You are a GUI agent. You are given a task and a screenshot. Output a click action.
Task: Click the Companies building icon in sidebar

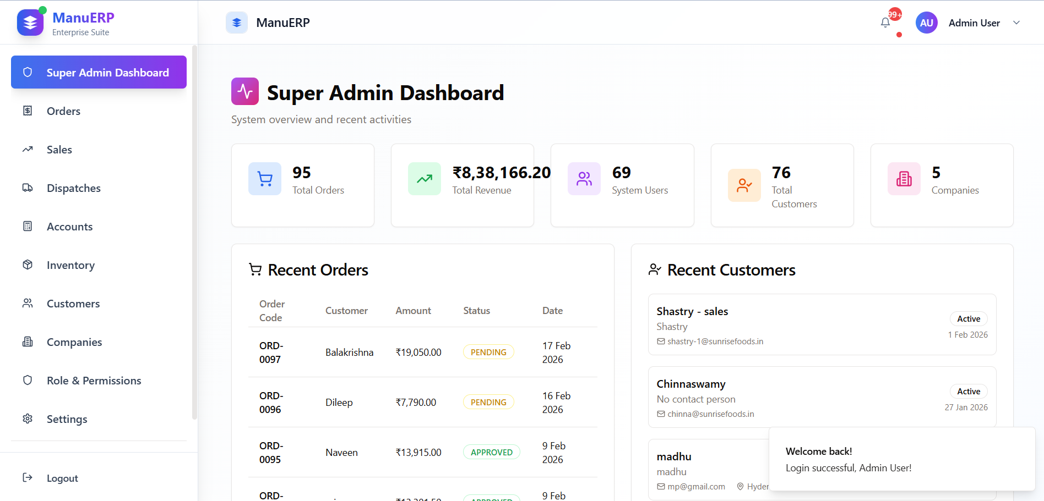click(x=28, y=342)
